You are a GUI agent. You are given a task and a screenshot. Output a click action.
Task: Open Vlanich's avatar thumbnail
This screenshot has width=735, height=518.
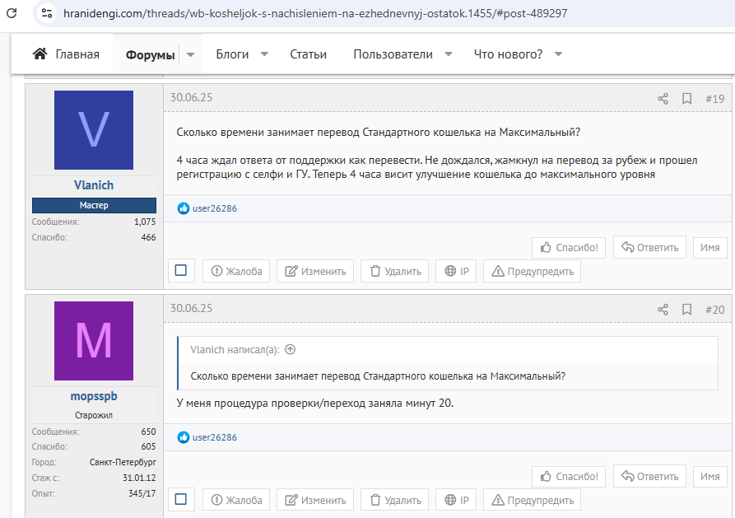93,130
